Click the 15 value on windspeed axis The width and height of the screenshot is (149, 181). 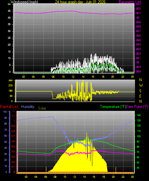coord(9,52)
